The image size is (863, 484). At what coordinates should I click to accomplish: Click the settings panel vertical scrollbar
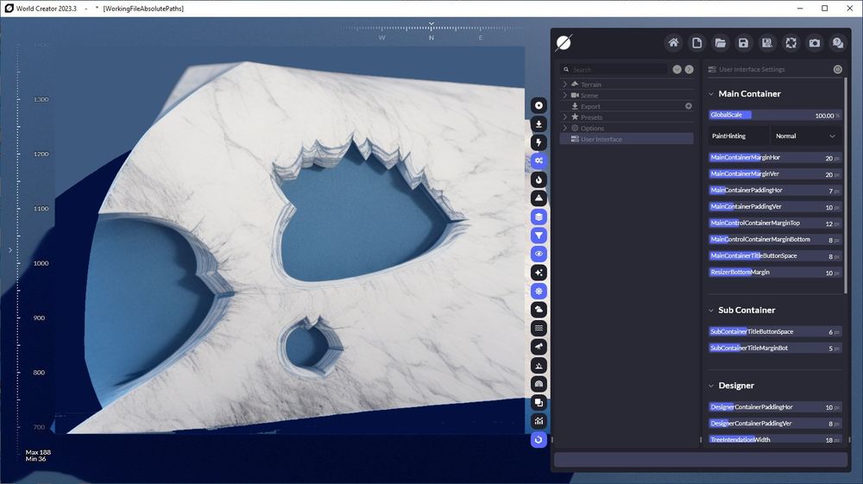pyautogui.click(x=846, y=185)
